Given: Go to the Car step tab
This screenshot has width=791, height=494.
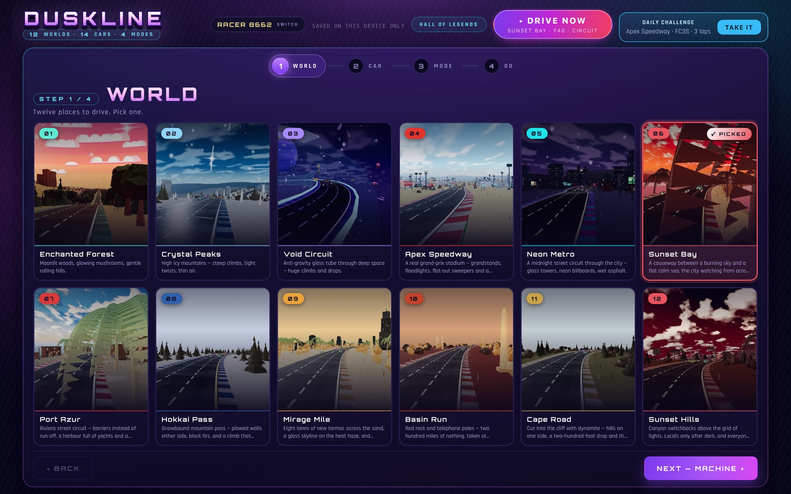Looking at the screenshot, I should [x=365, y=66].
